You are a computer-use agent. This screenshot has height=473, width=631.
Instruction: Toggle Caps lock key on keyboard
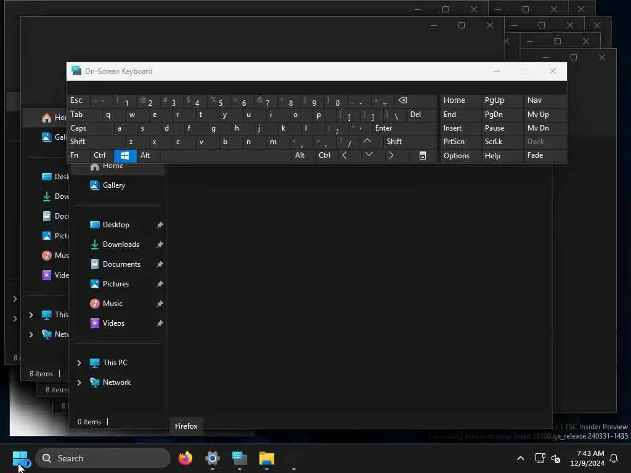tap(90, 128)
